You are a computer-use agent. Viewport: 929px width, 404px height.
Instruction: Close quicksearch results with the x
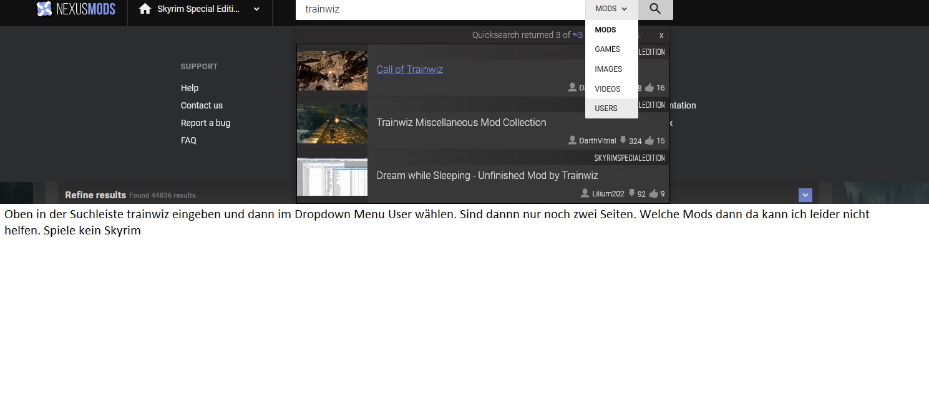click(661, 36)
